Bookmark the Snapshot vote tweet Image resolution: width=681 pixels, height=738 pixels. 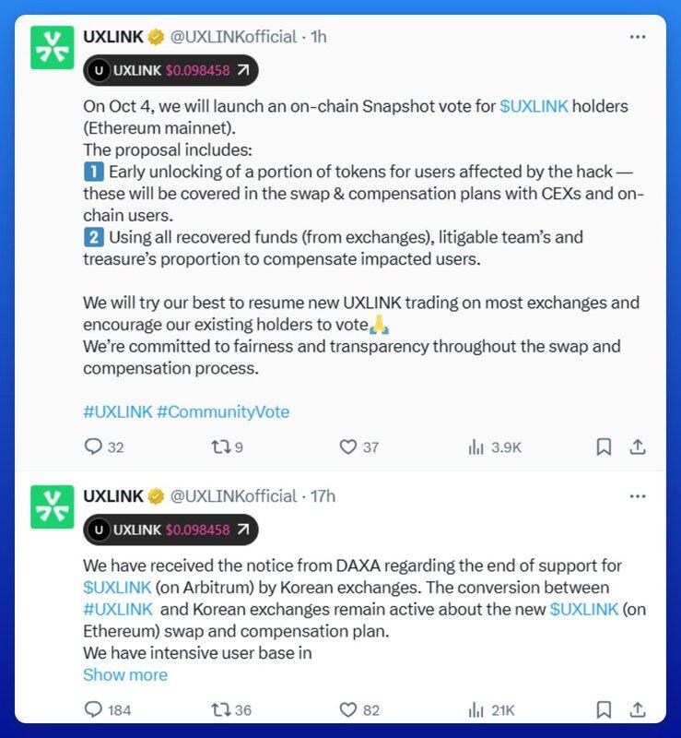[604, 447]
